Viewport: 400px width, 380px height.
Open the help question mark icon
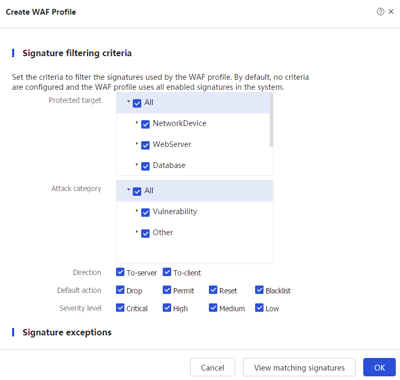point(380,12)
